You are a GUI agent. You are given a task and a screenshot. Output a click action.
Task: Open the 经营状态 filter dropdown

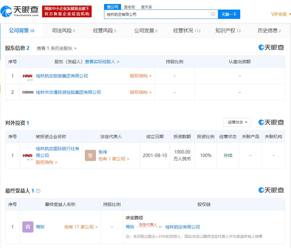pyautogui.click(x=237, y=122)
